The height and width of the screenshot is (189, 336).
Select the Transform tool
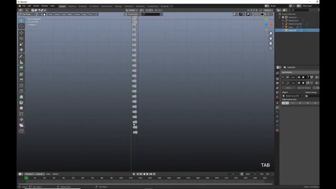pyautogui.click(x=22, y=50)
